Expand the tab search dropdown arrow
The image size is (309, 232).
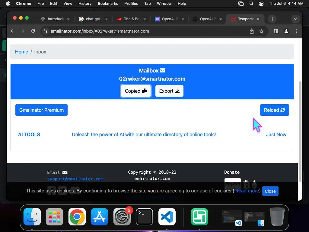click(296, 19)
